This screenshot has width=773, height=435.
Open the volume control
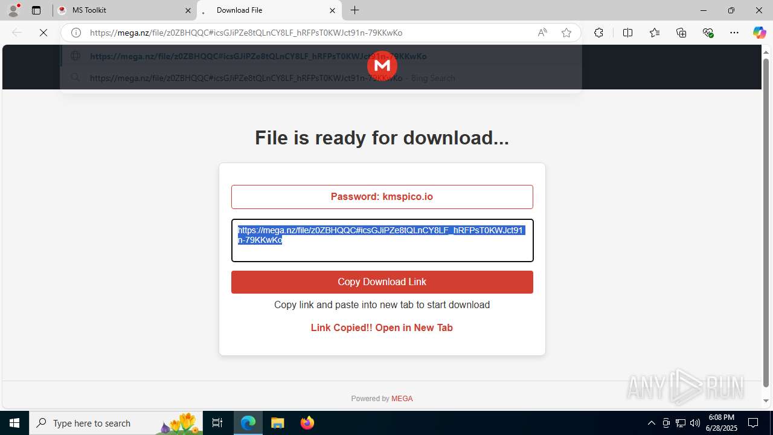pyautogui.click(x=695, y=423)
